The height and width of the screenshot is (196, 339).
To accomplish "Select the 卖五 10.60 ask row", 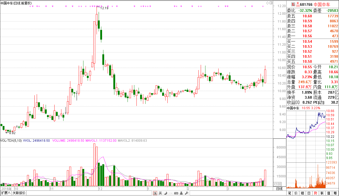I will [312, 16].
